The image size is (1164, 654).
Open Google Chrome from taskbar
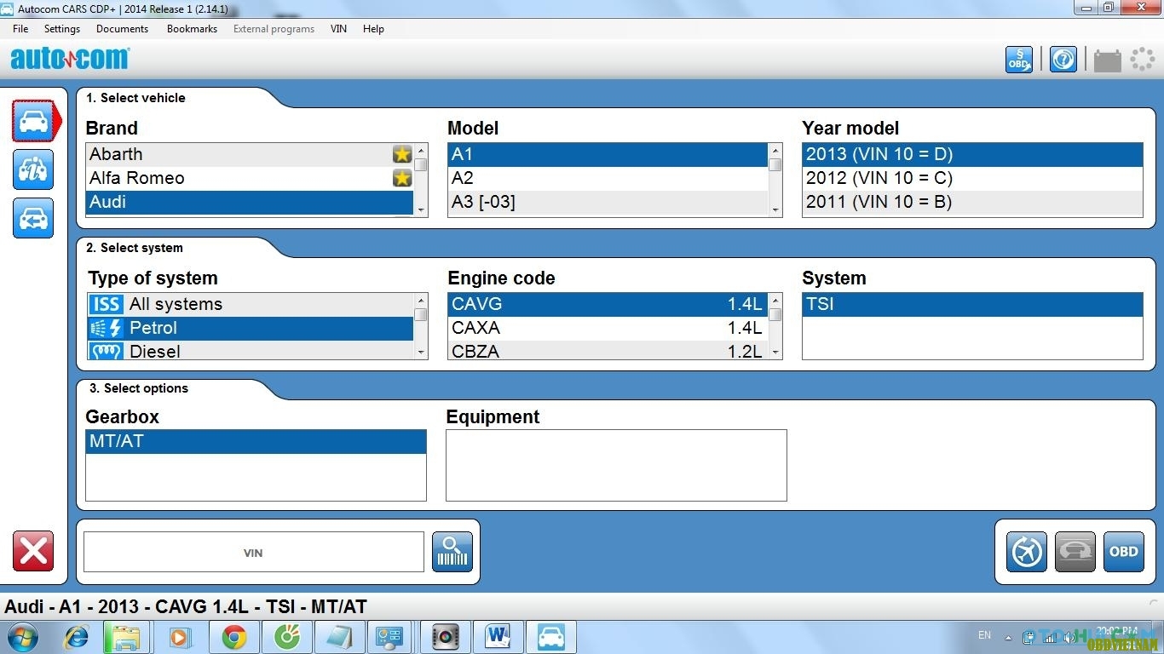234,637
